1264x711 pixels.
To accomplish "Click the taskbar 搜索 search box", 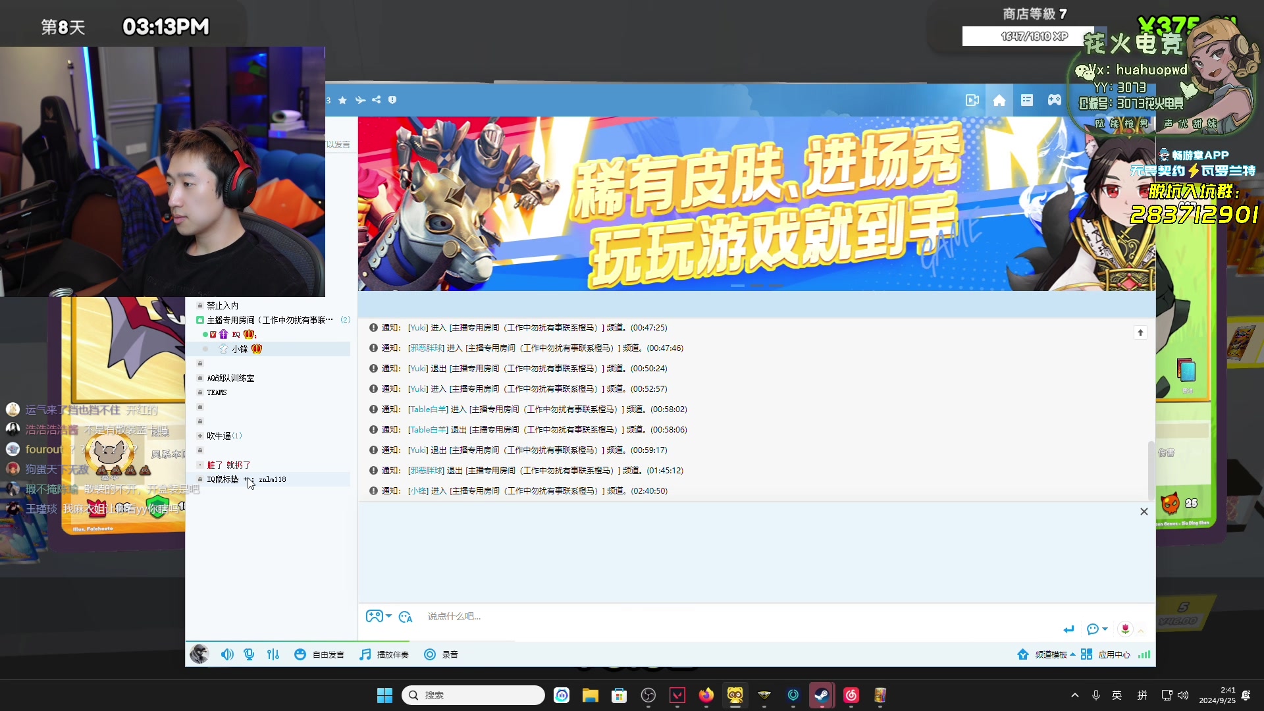I will (x=473, y=695).
